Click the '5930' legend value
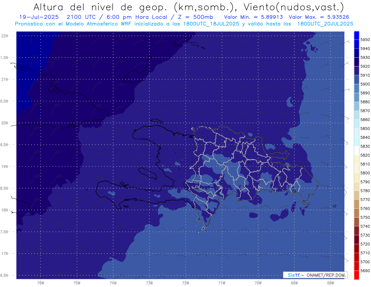Viewport: 371px width, 287px height. tap(365, 57)
